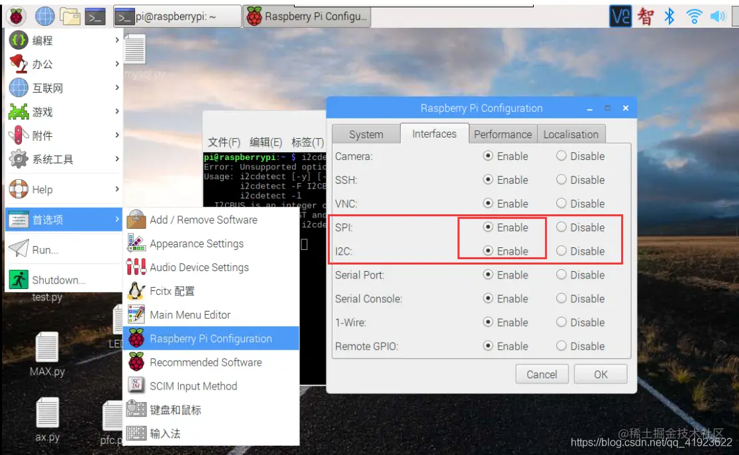Enable the Camera interface

(x=488, y=155)
